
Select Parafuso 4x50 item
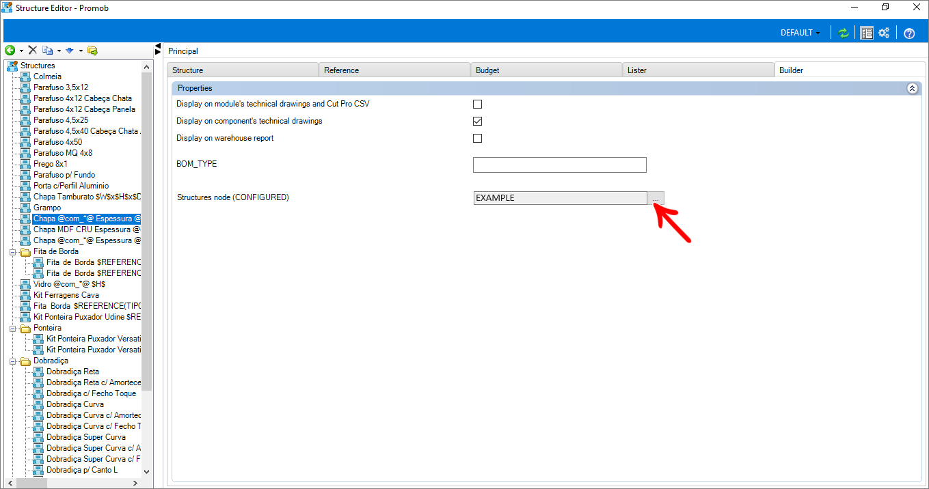pyautogui.click(x=57, y=142)
